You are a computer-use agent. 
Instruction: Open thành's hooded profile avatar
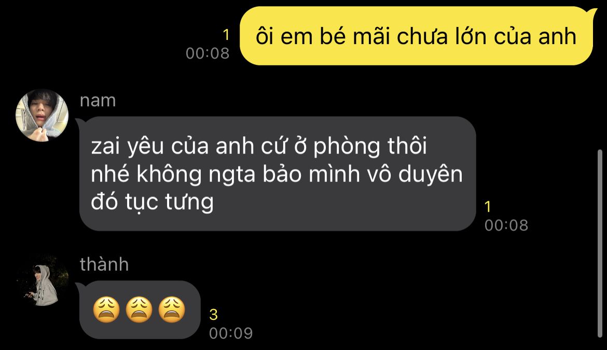pyautogui.click(x=42, y=281)
